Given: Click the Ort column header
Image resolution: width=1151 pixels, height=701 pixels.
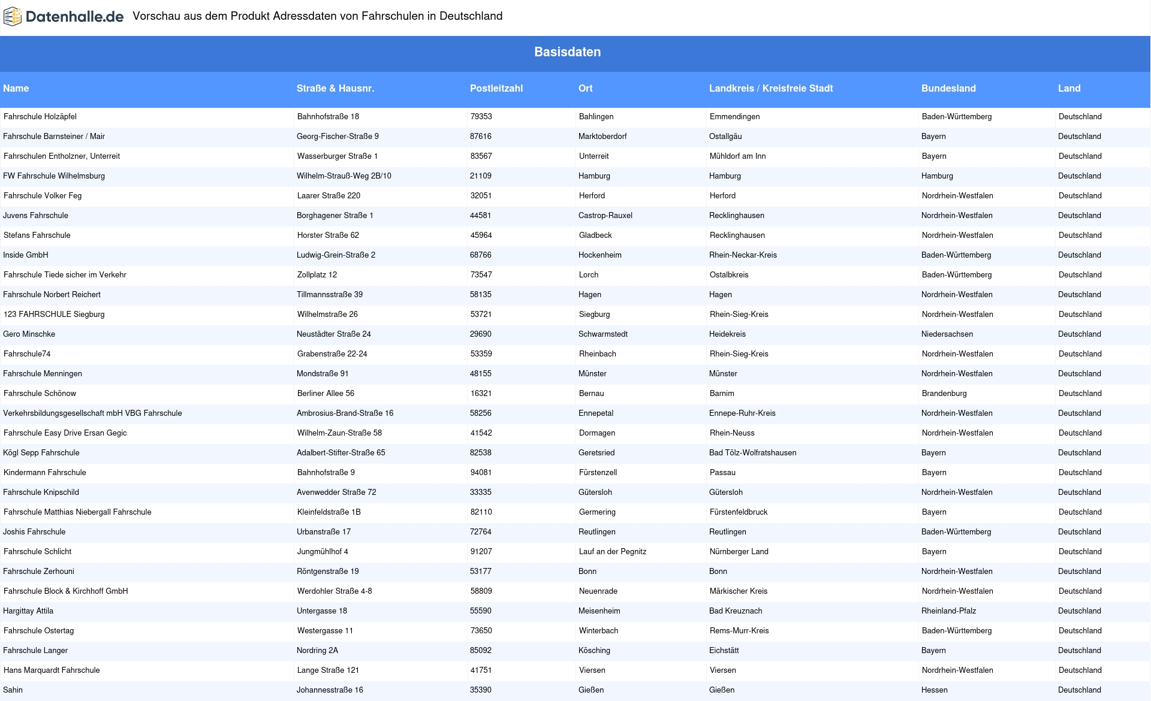Looking at the screenshot, I should 586,88.
